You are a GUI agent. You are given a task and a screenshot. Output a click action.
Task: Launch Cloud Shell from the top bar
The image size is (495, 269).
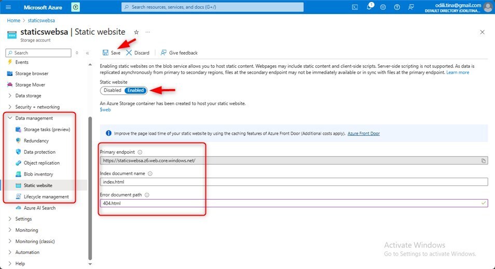point(355,7)
